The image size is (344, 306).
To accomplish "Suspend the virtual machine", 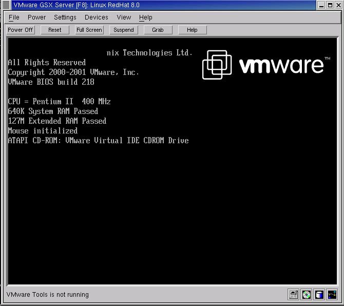I will pos(124,30).
